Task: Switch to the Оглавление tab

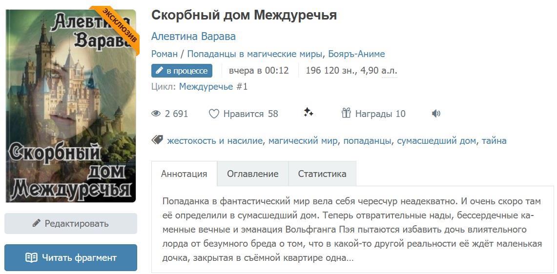Action: 252,174
